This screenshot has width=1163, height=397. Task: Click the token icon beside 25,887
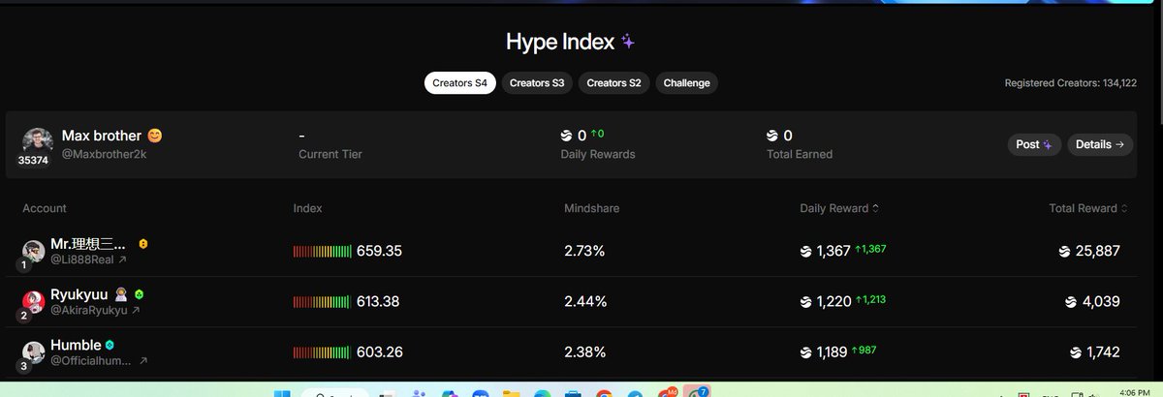1064,252
